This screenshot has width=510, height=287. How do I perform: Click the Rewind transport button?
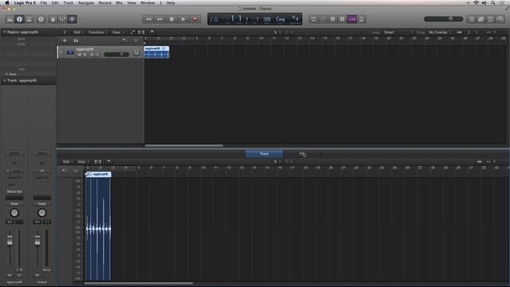tap(148, 19)
